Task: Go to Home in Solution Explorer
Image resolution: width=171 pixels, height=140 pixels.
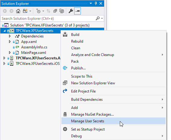Action: (x=18, y=11)
